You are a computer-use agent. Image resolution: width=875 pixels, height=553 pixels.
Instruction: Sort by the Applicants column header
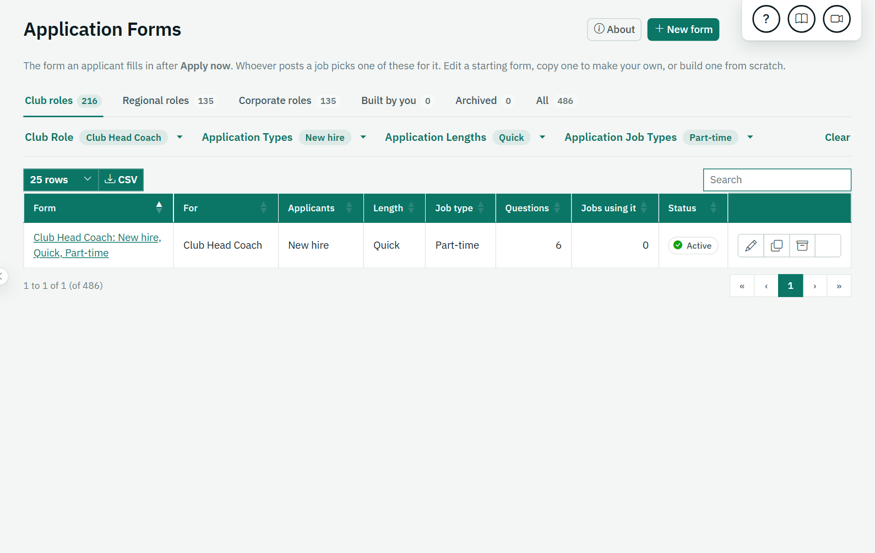click(321, 208)
